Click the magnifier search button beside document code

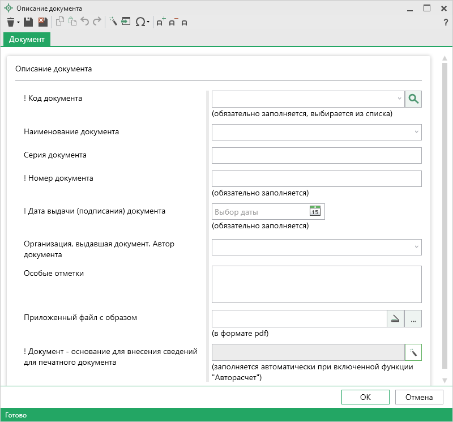coord(413,99)
